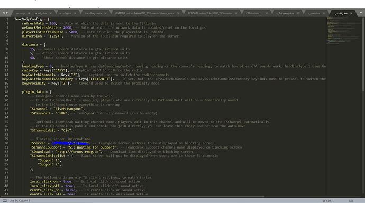Close the leftmost server tab
Viewport: 365px width, 203px height.
[x=29, y=13]
